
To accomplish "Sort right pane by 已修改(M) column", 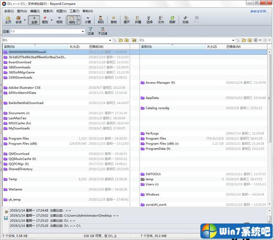I will click(246, 47).
